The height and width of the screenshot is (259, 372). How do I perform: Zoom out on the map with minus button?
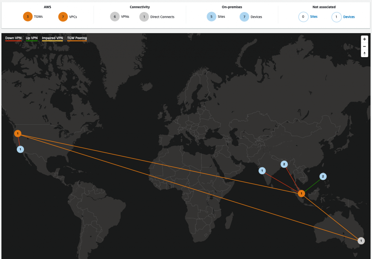point(364,46)
